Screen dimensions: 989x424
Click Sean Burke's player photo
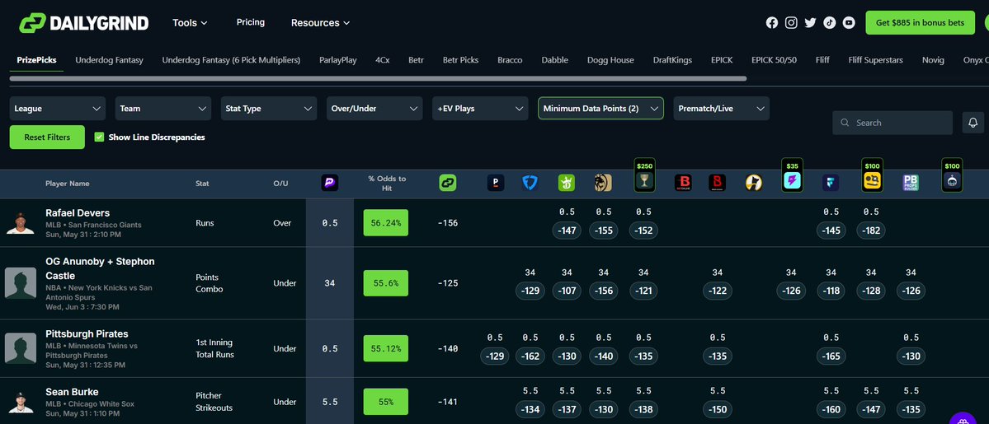20,402
